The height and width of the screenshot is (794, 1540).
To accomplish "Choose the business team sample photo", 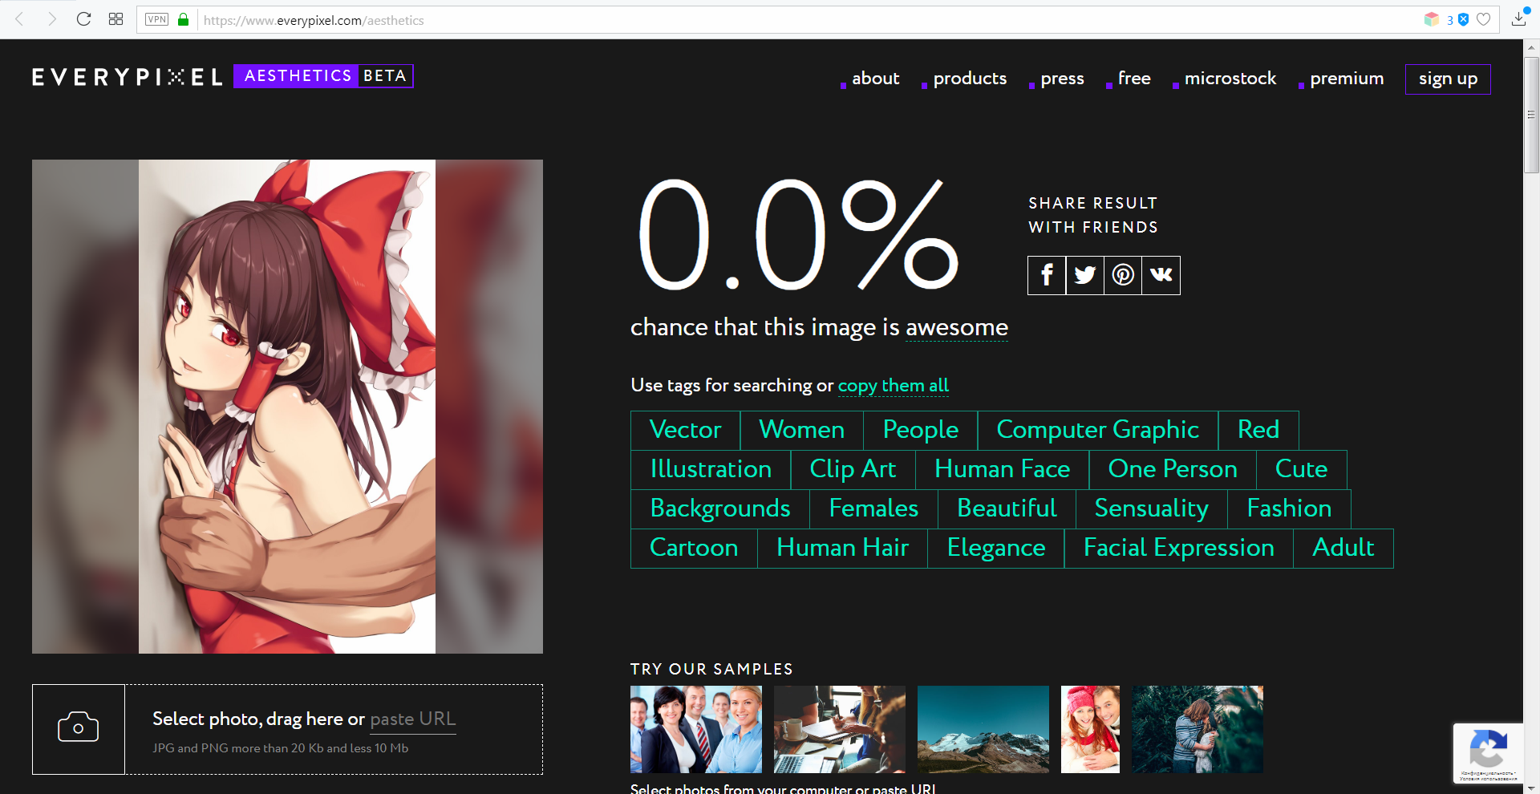I will 696,729.
